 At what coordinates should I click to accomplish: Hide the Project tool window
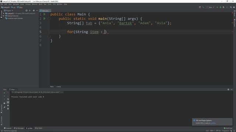point(37,11)
